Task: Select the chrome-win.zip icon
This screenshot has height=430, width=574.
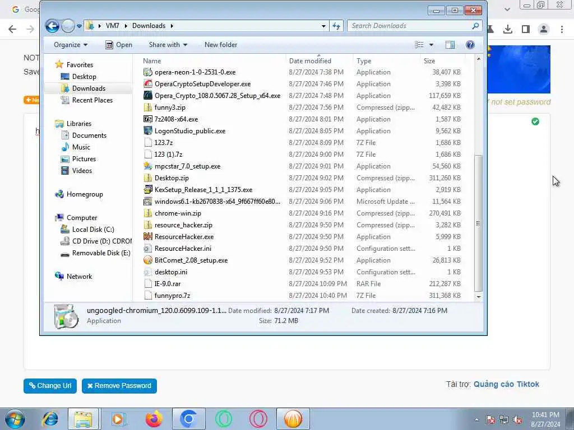Action: [x=148, y=213]
